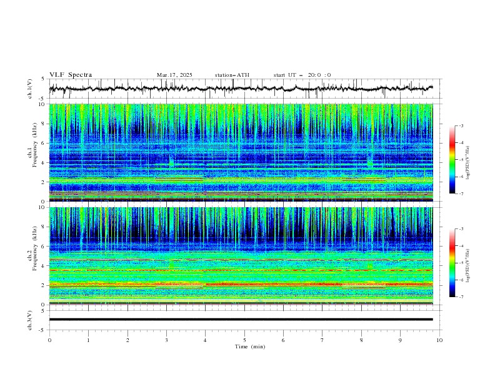
Task: Click the ch.1(V) waveform axis label
Action: (30, 89)
